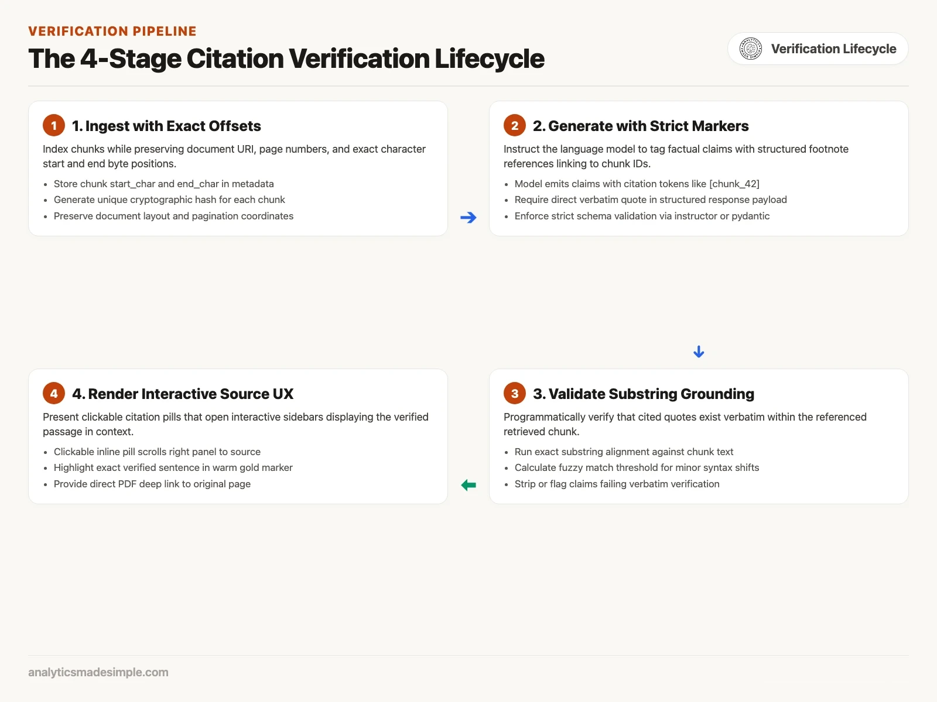Click the description starting 'Present clickable citation pills'
This screenshot has width=937, height=702.
[235, 424]
